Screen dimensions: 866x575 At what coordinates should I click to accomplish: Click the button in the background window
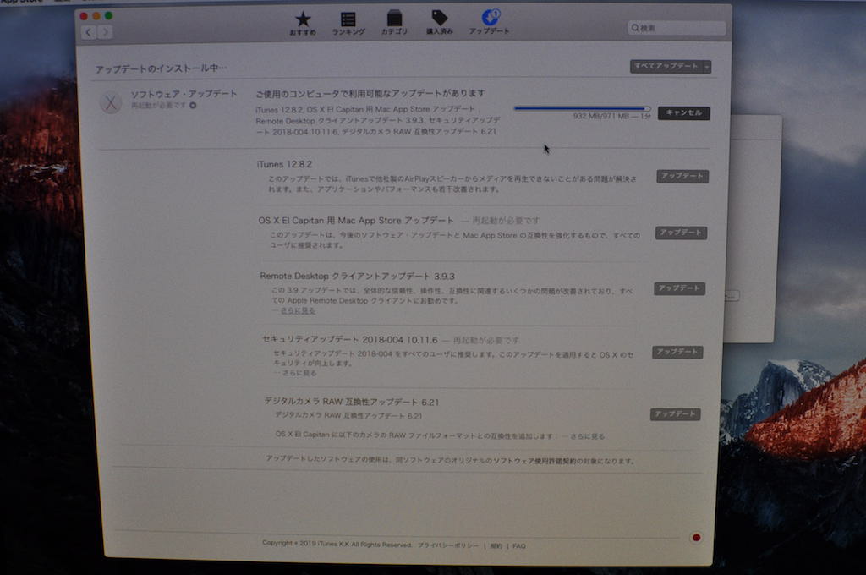tap(732, 297)
